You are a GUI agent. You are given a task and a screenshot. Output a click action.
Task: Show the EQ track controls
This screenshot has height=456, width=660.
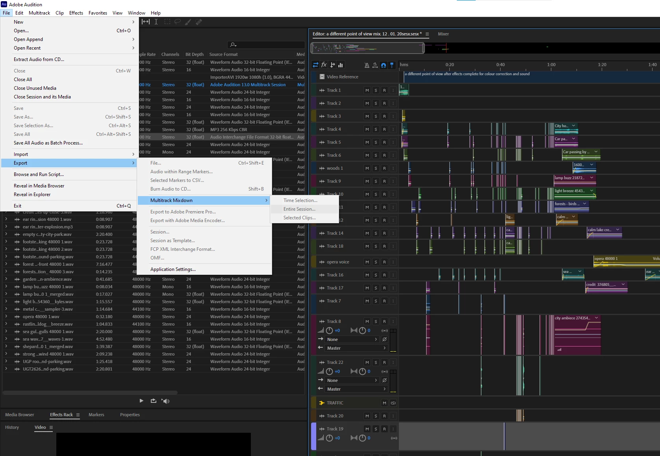click(x=341, y=65)
